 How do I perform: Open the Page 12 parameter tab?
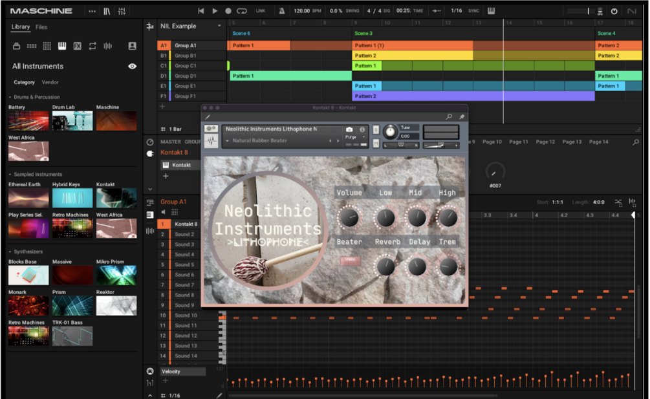545,142
